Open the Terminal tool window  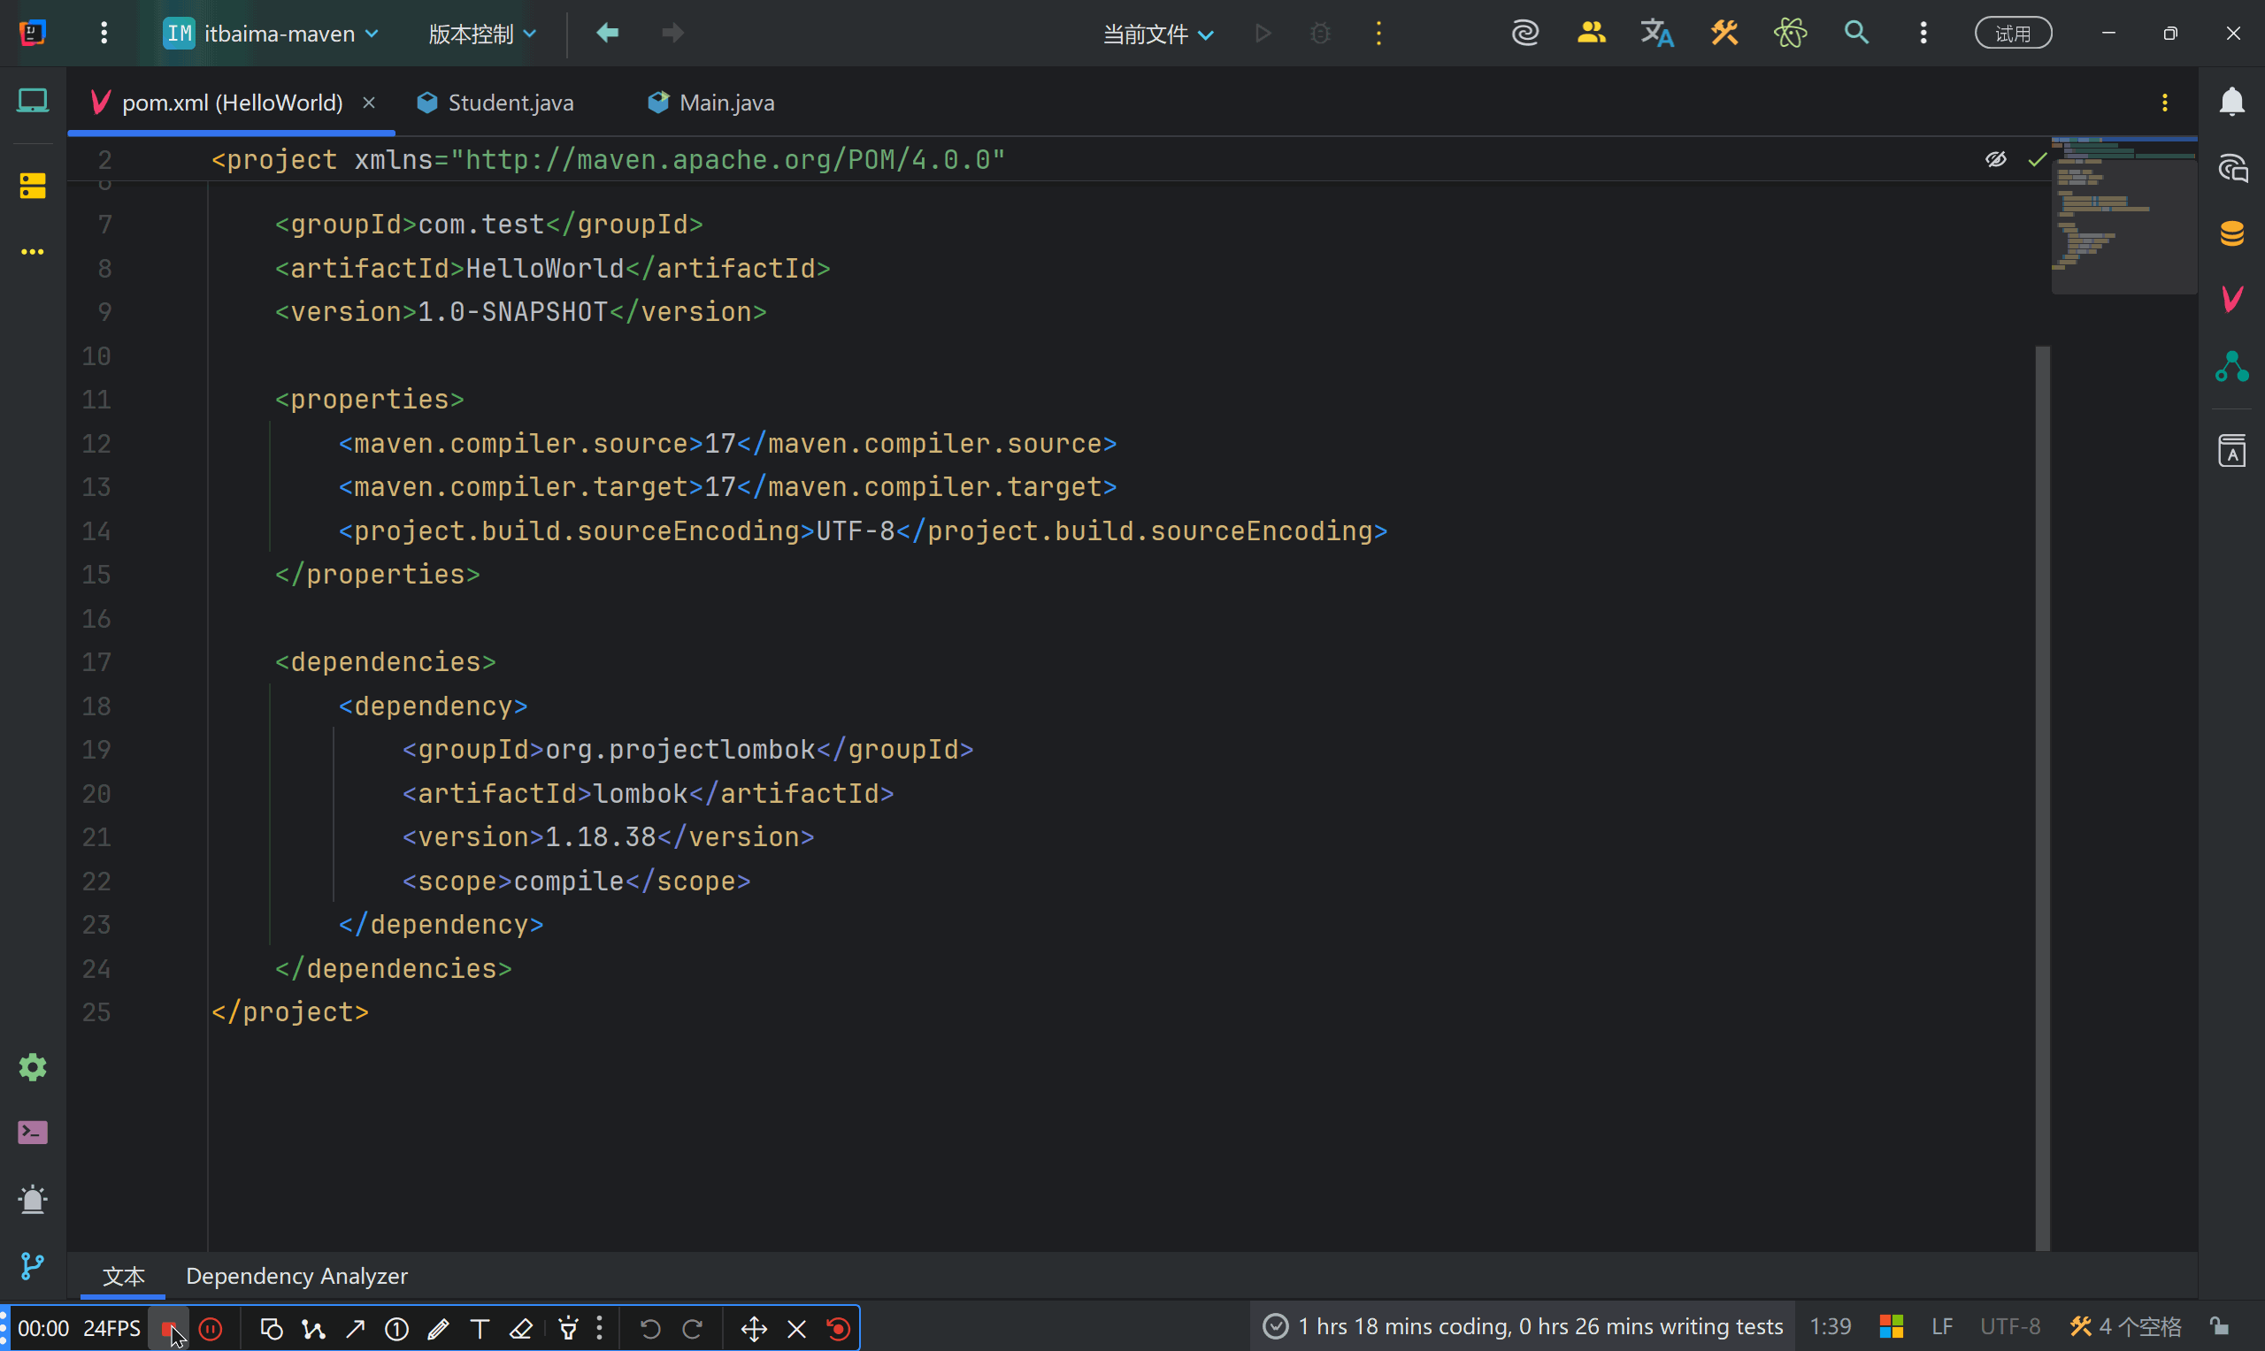33,1133
